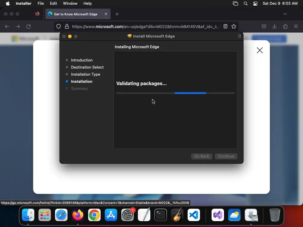
Task: Open Google Chrome from the Dock
Action: tap(94, 215)
